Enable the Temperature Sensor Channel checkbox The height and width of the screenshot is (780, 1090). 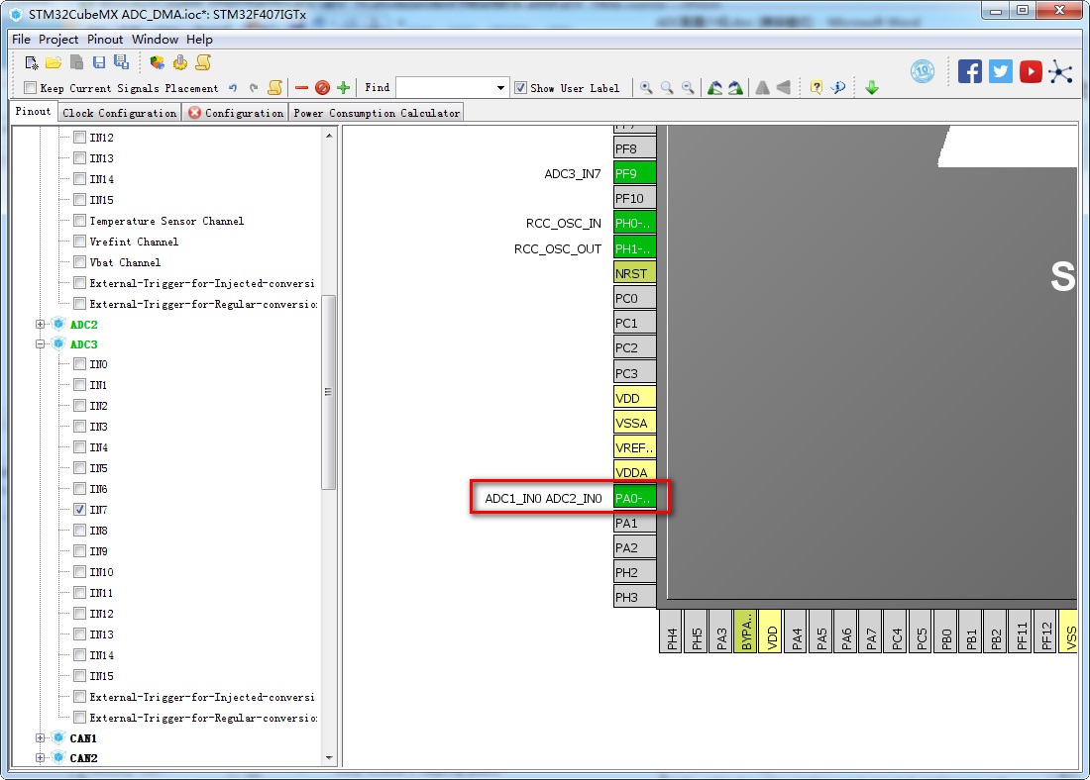[x=80, y=220]
